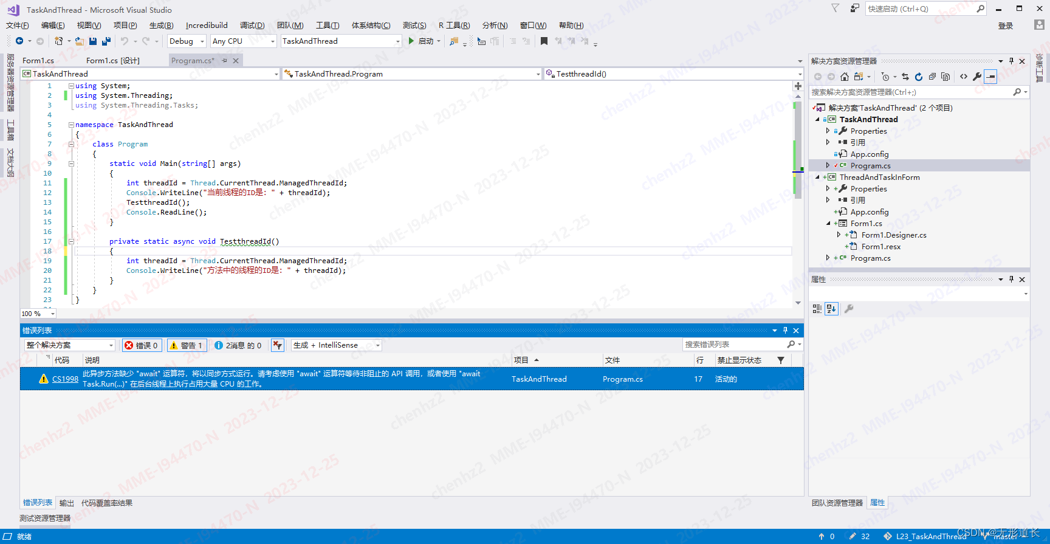Collapse all items in Solution Explorer
Viewport: 1050px width, 544px height.
[932, 77]
